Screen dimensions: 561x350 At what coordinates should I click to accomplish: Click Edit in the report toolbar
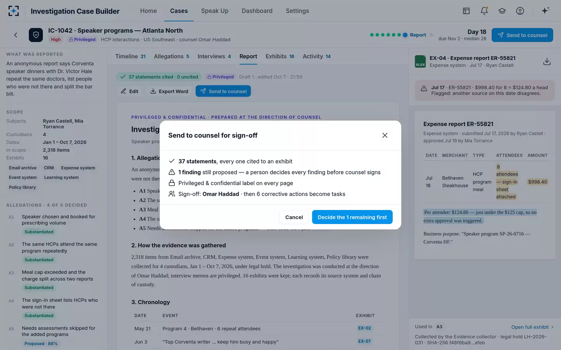tap(130, 91)
